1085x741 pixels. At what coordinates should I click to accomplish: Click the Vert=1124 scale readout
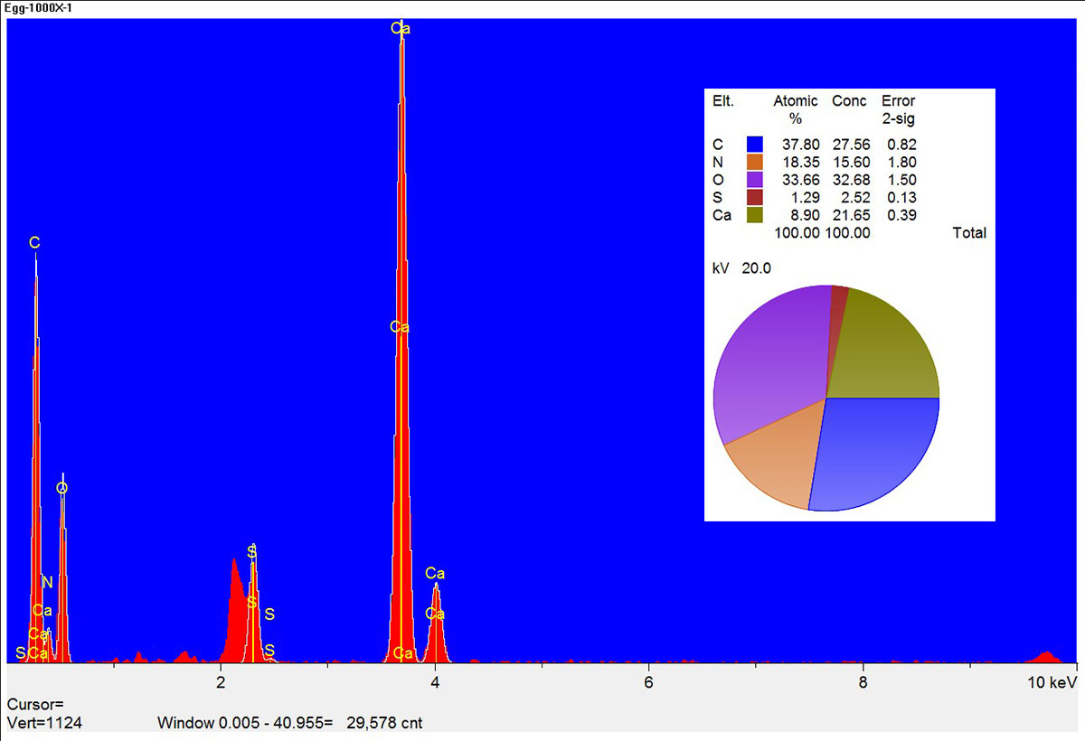(x=45, y=723)
